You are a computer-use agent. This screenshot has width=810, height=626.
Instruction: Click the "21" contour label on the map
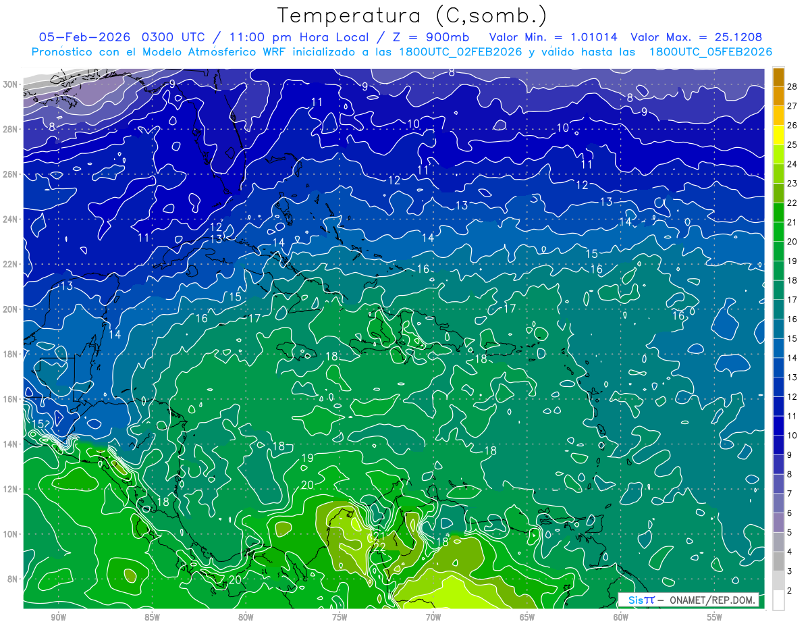point(379,536)
